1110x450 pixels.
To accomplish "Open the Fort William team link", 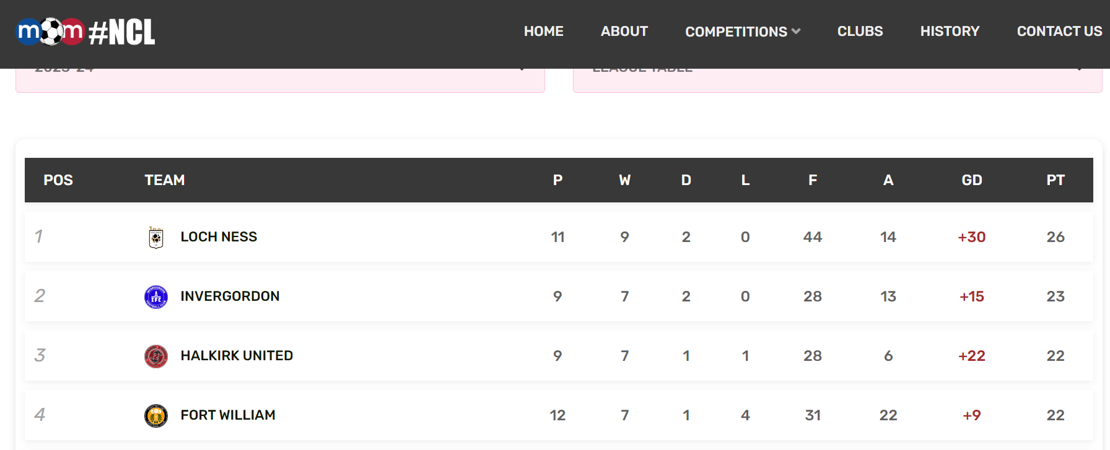I will [228, 415].
